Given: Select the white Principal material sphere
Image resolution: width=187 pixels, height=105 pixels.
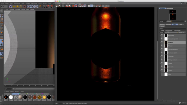Looking at the screenshot, I should pyautogui.click(x=11, y=97).
